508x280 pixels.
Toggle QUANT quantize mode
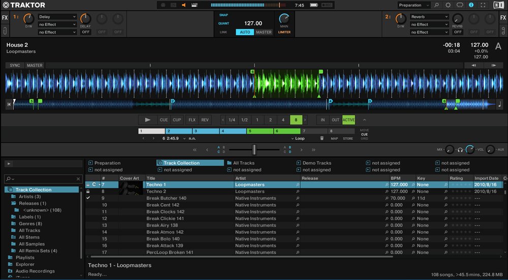(x=224, y=23)
